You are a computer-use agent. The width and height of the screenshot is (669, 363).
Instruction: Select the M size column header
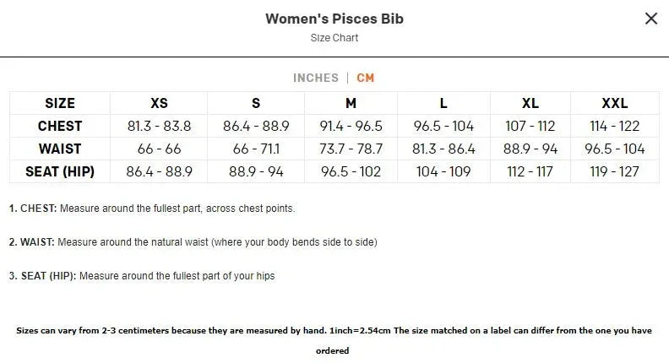[351, 104]
